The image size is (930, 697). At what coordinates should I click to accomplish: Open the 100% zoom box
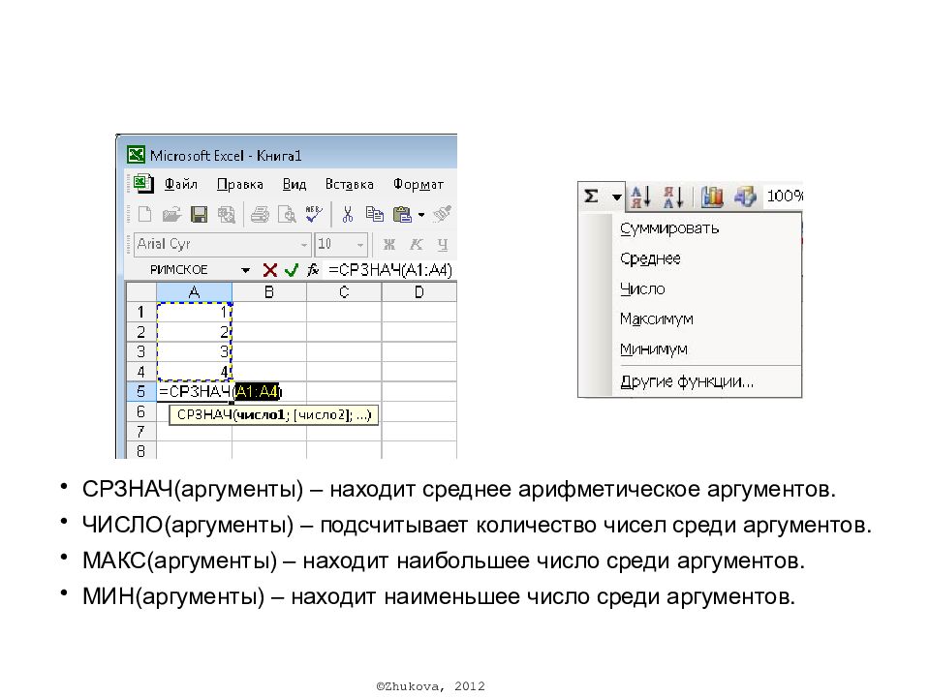point(784,197)
